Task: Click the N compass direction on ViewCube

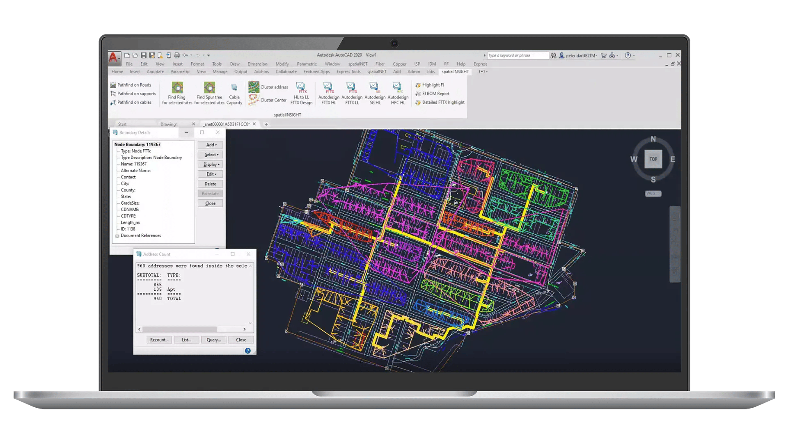Action: pyautogui.click(x=653, y=139)
